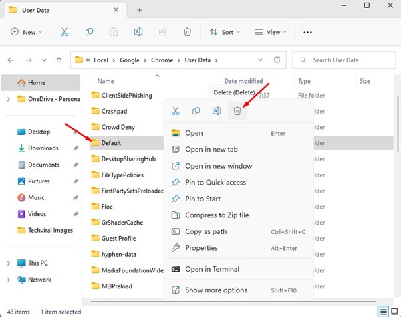Switch to large thumbnails view icon in the status bar
Screen dimensions: 401x317
pyautogui.click(x=394, y=312)
